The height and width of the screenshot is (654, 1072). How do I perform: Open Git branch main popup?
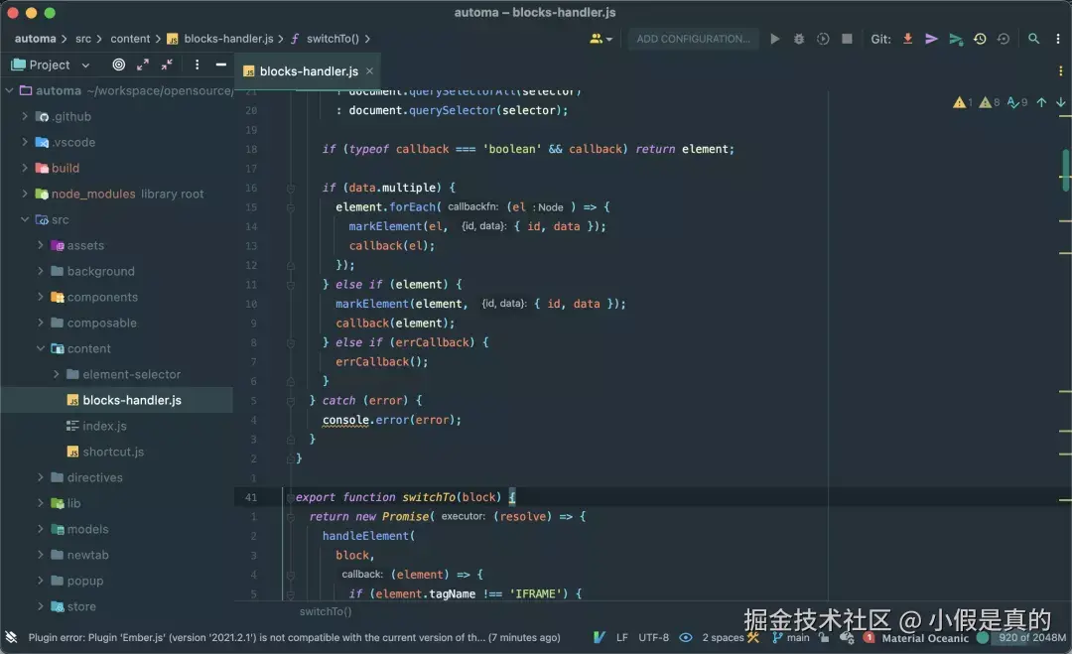(792, 637)
